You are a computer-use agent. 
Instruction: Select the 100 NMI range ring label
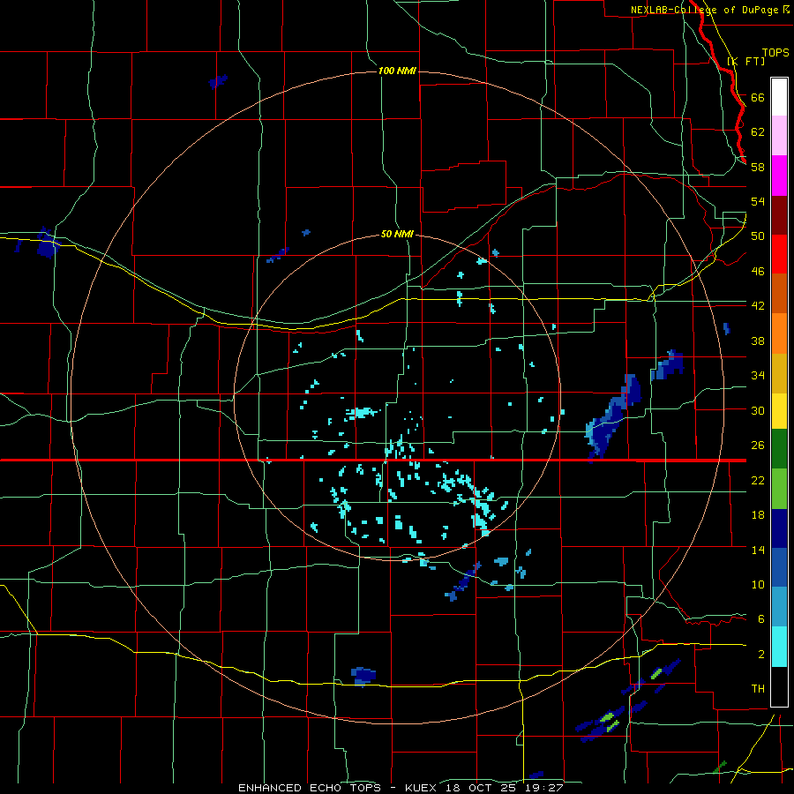click(x=397, y=71)
